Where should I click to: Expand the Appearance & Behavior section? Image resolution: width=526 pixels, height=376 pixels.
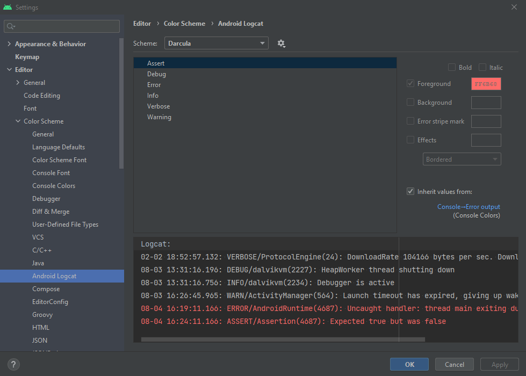(x=9, y=44)
